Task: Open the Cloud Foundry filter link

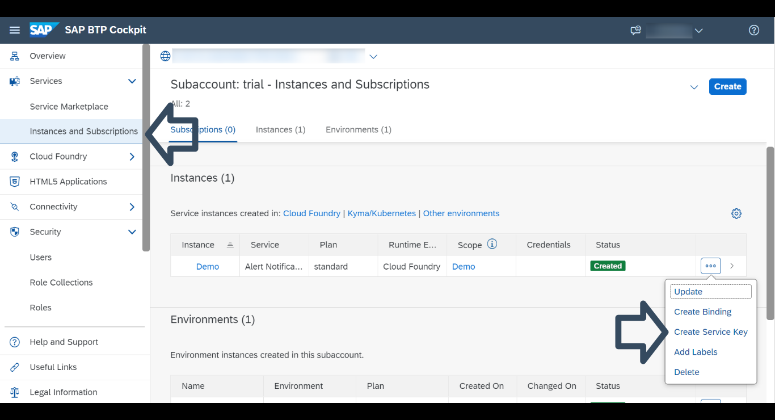Action: coord(311,213)
